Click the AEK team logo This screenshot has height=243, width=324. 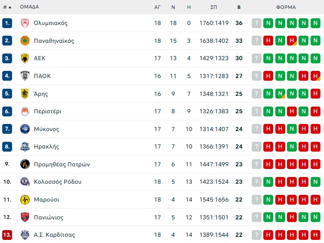[25, 58]
